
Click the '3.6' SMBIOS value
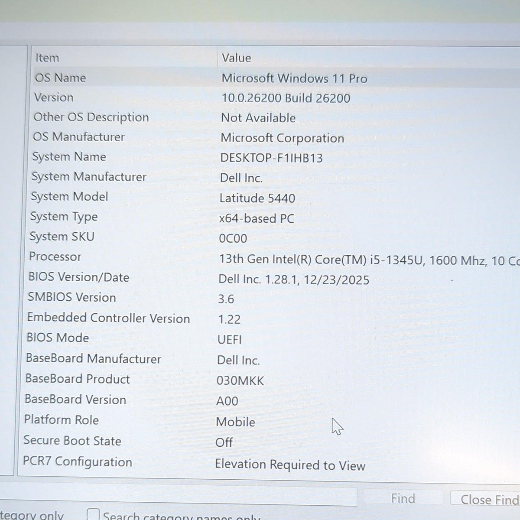226,299
